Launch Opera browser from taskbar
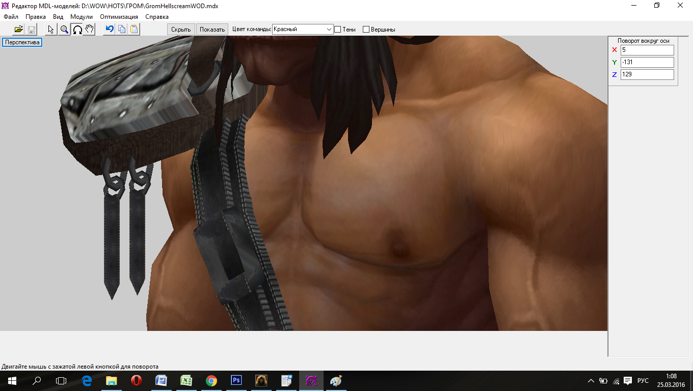This screenshot has height=391, width=693. coord(136,381)
